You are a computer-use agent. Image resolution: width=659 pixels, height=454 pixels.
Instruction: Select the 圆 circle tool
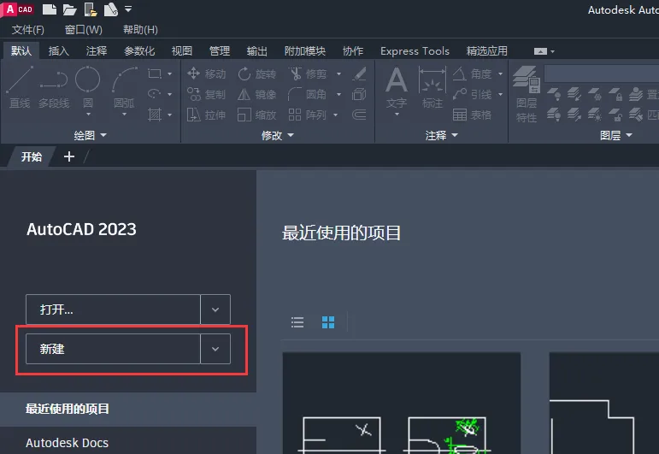88,87
